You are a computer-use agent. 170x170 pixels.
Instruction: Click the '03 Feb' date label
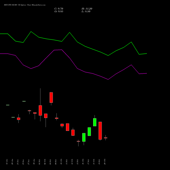[50, 162]
